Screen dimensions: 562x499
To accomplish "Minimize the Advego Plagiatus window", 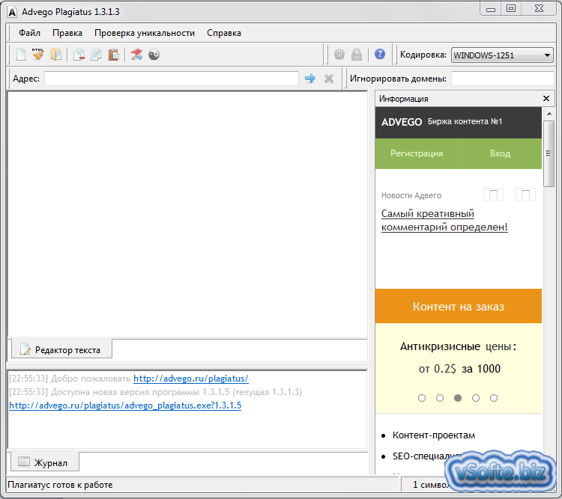I will tap(491, 9).
